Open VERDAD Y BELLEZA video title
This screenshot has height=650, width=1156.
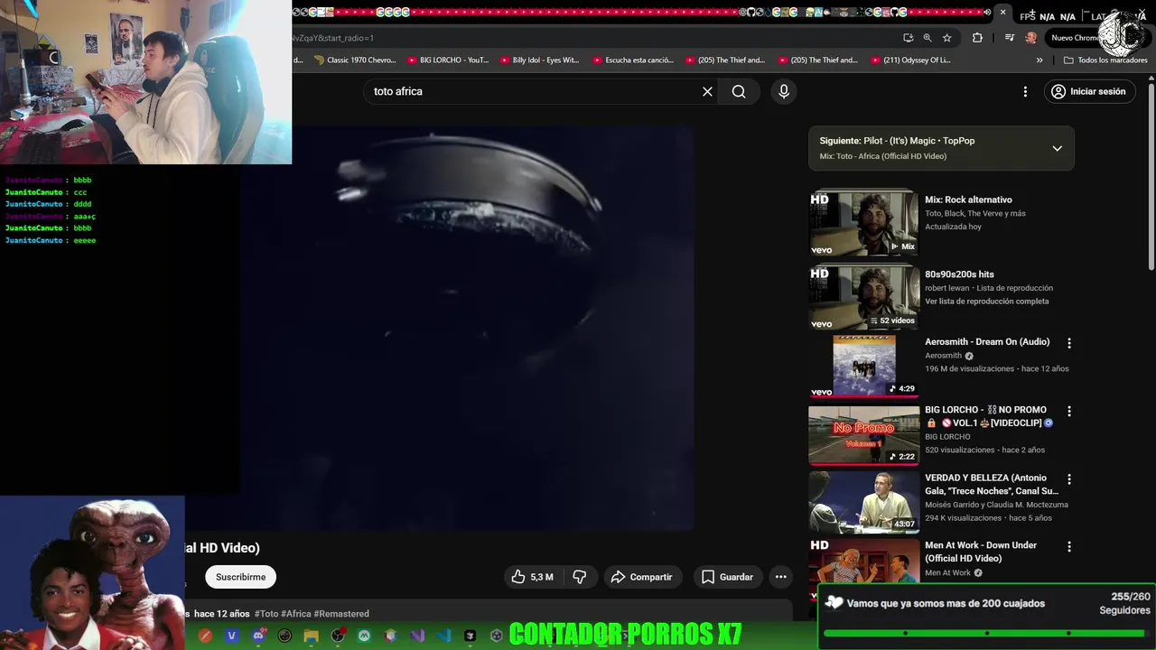992,484
